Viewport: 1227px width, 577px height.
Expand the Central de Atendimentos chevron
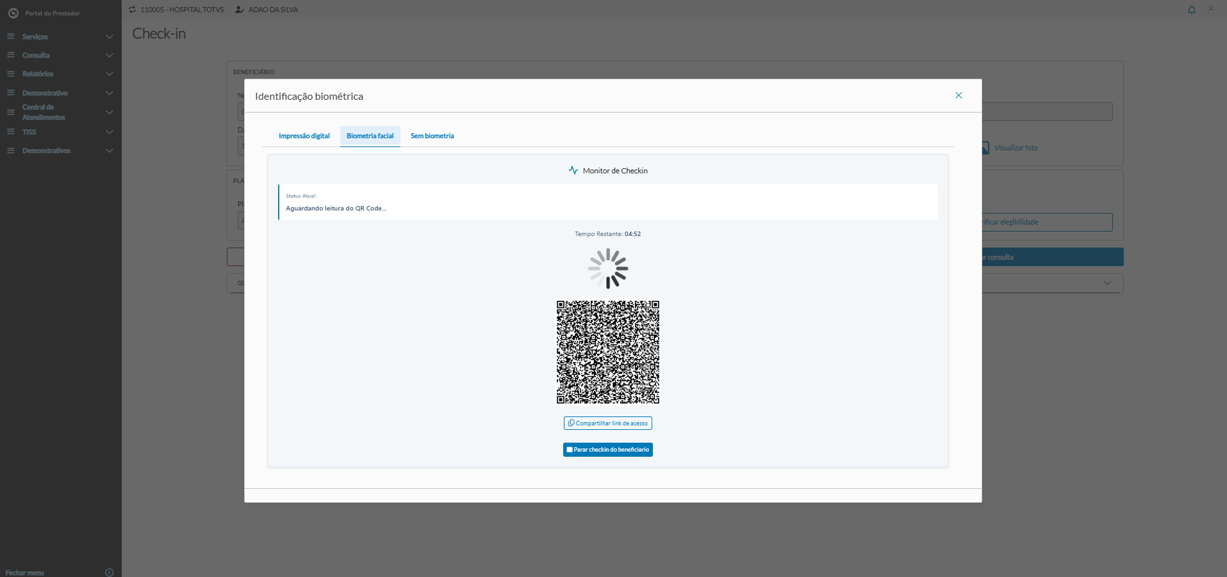(x=110, y=112)
